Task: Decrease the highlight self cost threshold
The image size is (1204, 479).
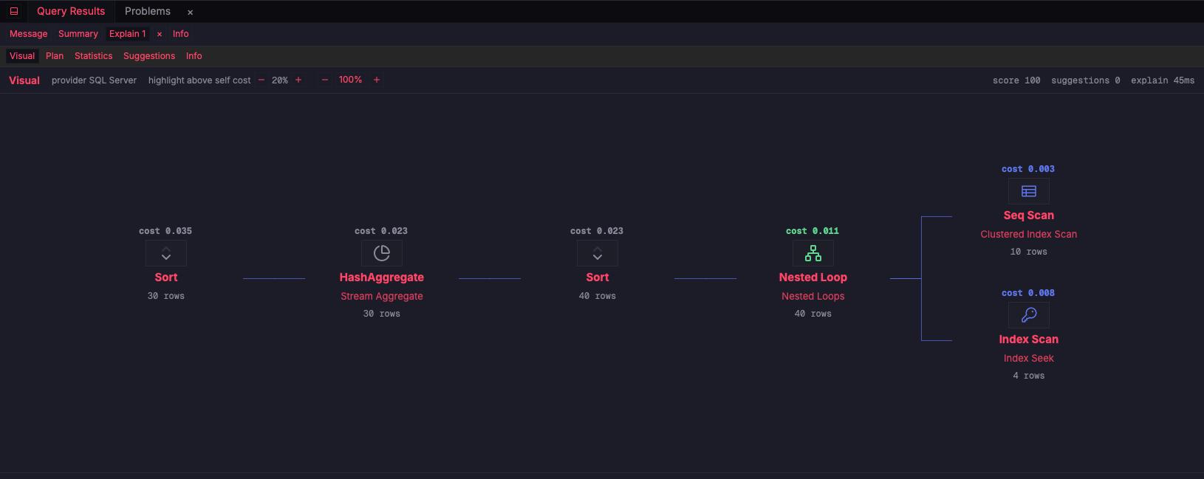Action: pyautogui.click(x=261, y=80)
